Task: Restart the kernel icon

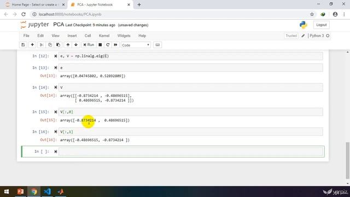Action: click(x=108, y=45)
